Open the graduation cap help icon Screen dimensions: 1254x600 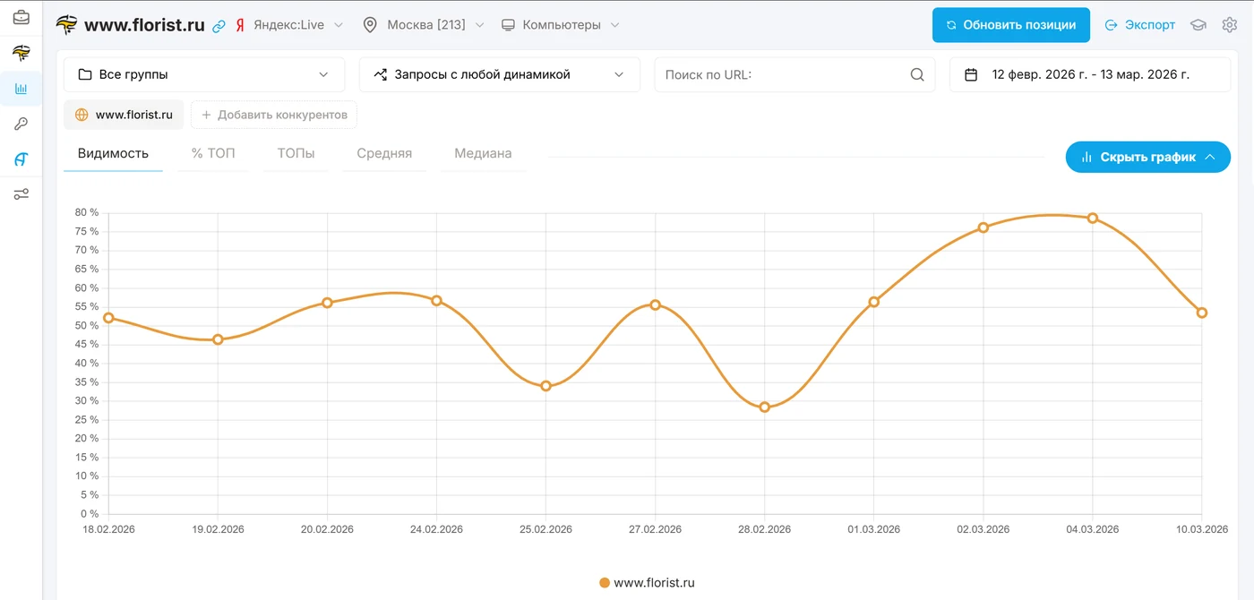[x=1198, y=25]
